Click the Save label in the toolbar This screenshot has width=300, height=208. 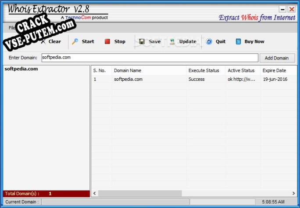pyautogui.click(x=154, y=42)
